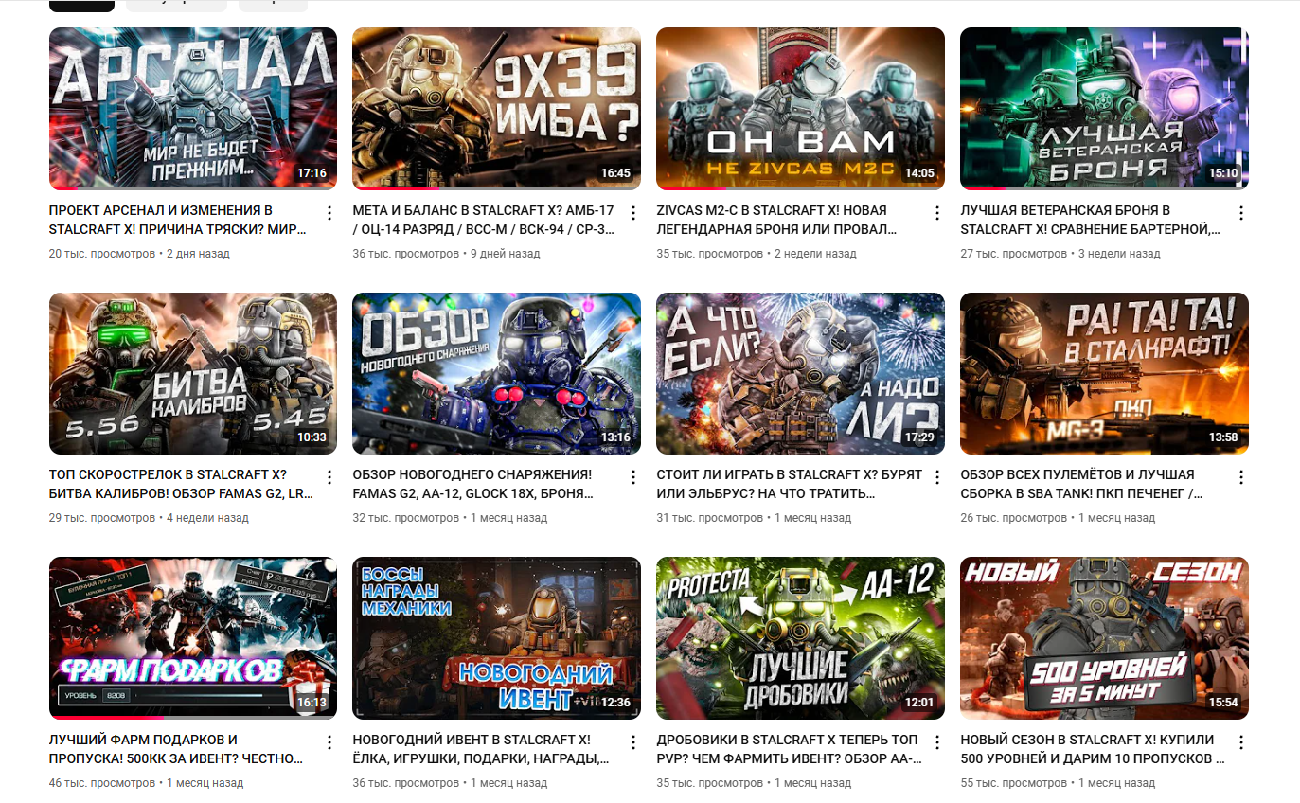The image size is (1300, 803).
Task: Click text 27 тыс. просмотров • 3 недели назад
Action: (1060, 254)
